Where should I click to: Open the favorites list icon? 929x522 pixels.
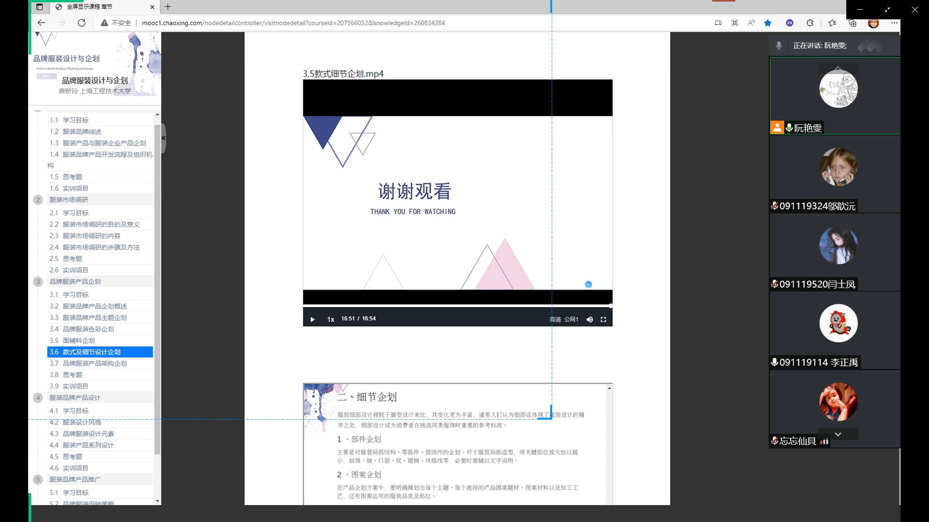(832, 23)
